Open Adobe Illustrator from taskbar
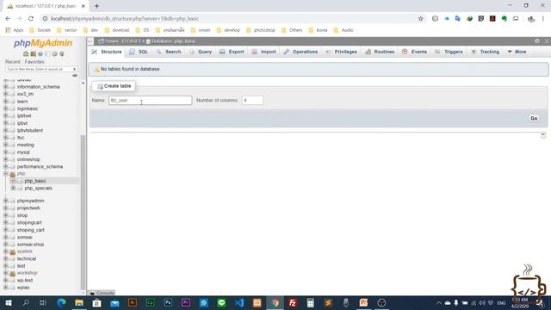Viewport: 551px width, 310px height. [133, 302]
